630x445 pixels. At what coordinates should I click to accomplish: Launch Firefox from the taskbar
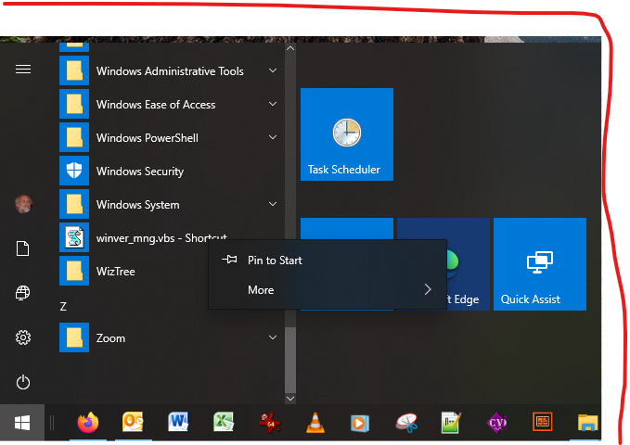coord(87,423)
